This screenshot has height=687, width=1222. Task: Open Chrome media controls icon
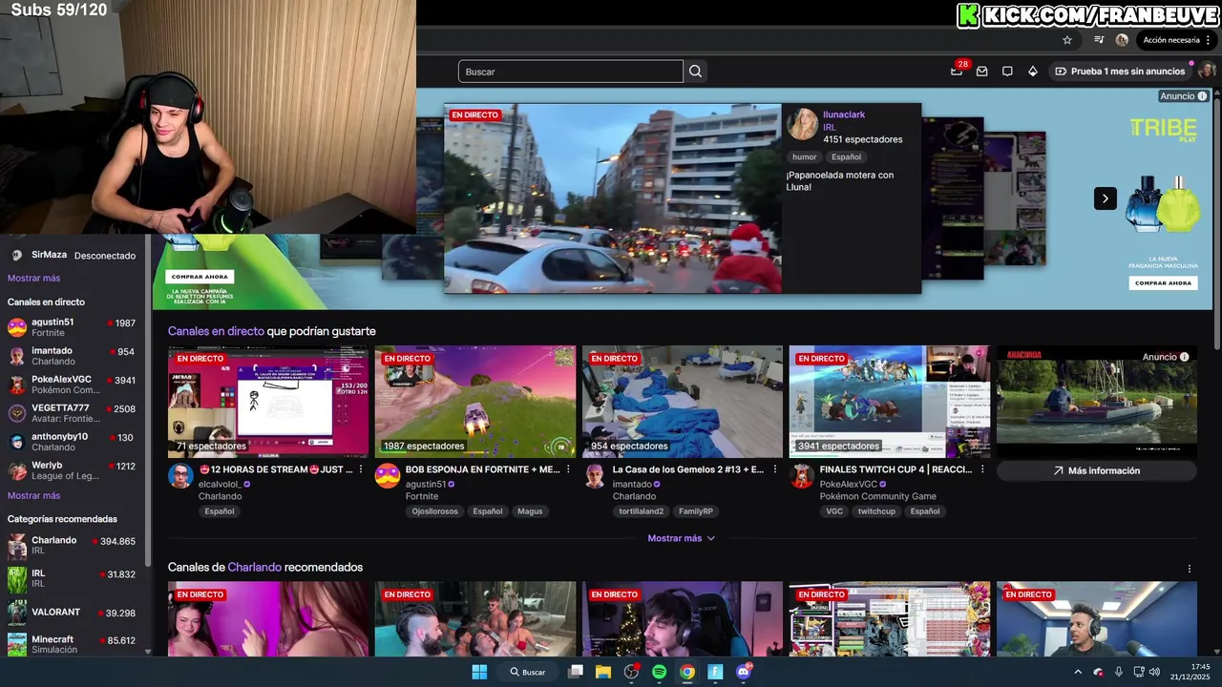(x=1099, y=40)
